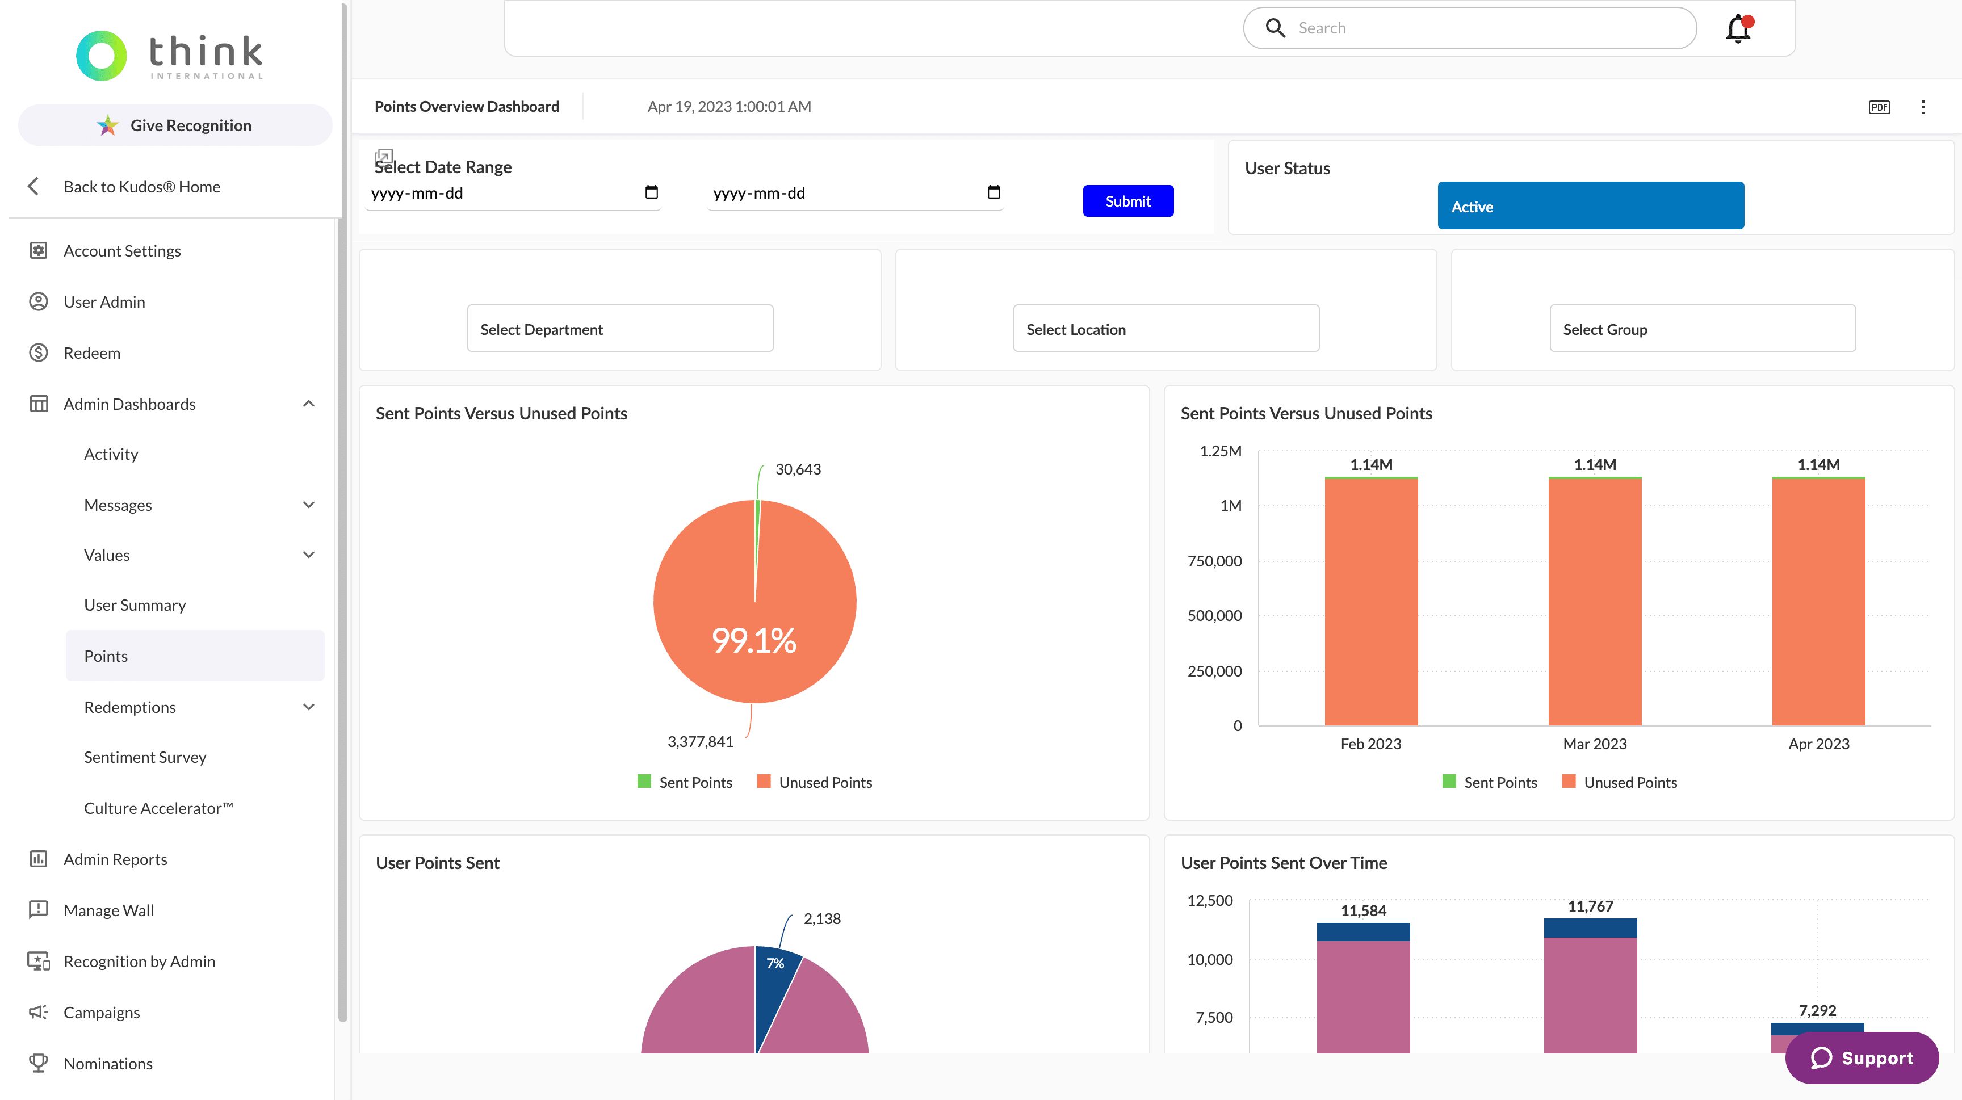Open the Manage Wall page
This screenshot has height=1100, width=1962.
coord(109,910)
